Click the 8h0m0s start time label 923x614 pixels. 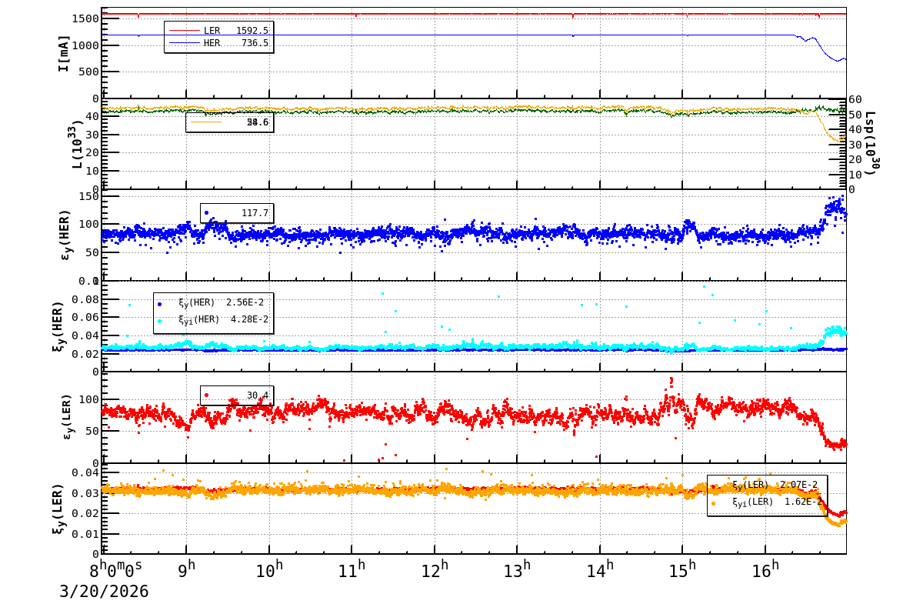coord(115,570)
